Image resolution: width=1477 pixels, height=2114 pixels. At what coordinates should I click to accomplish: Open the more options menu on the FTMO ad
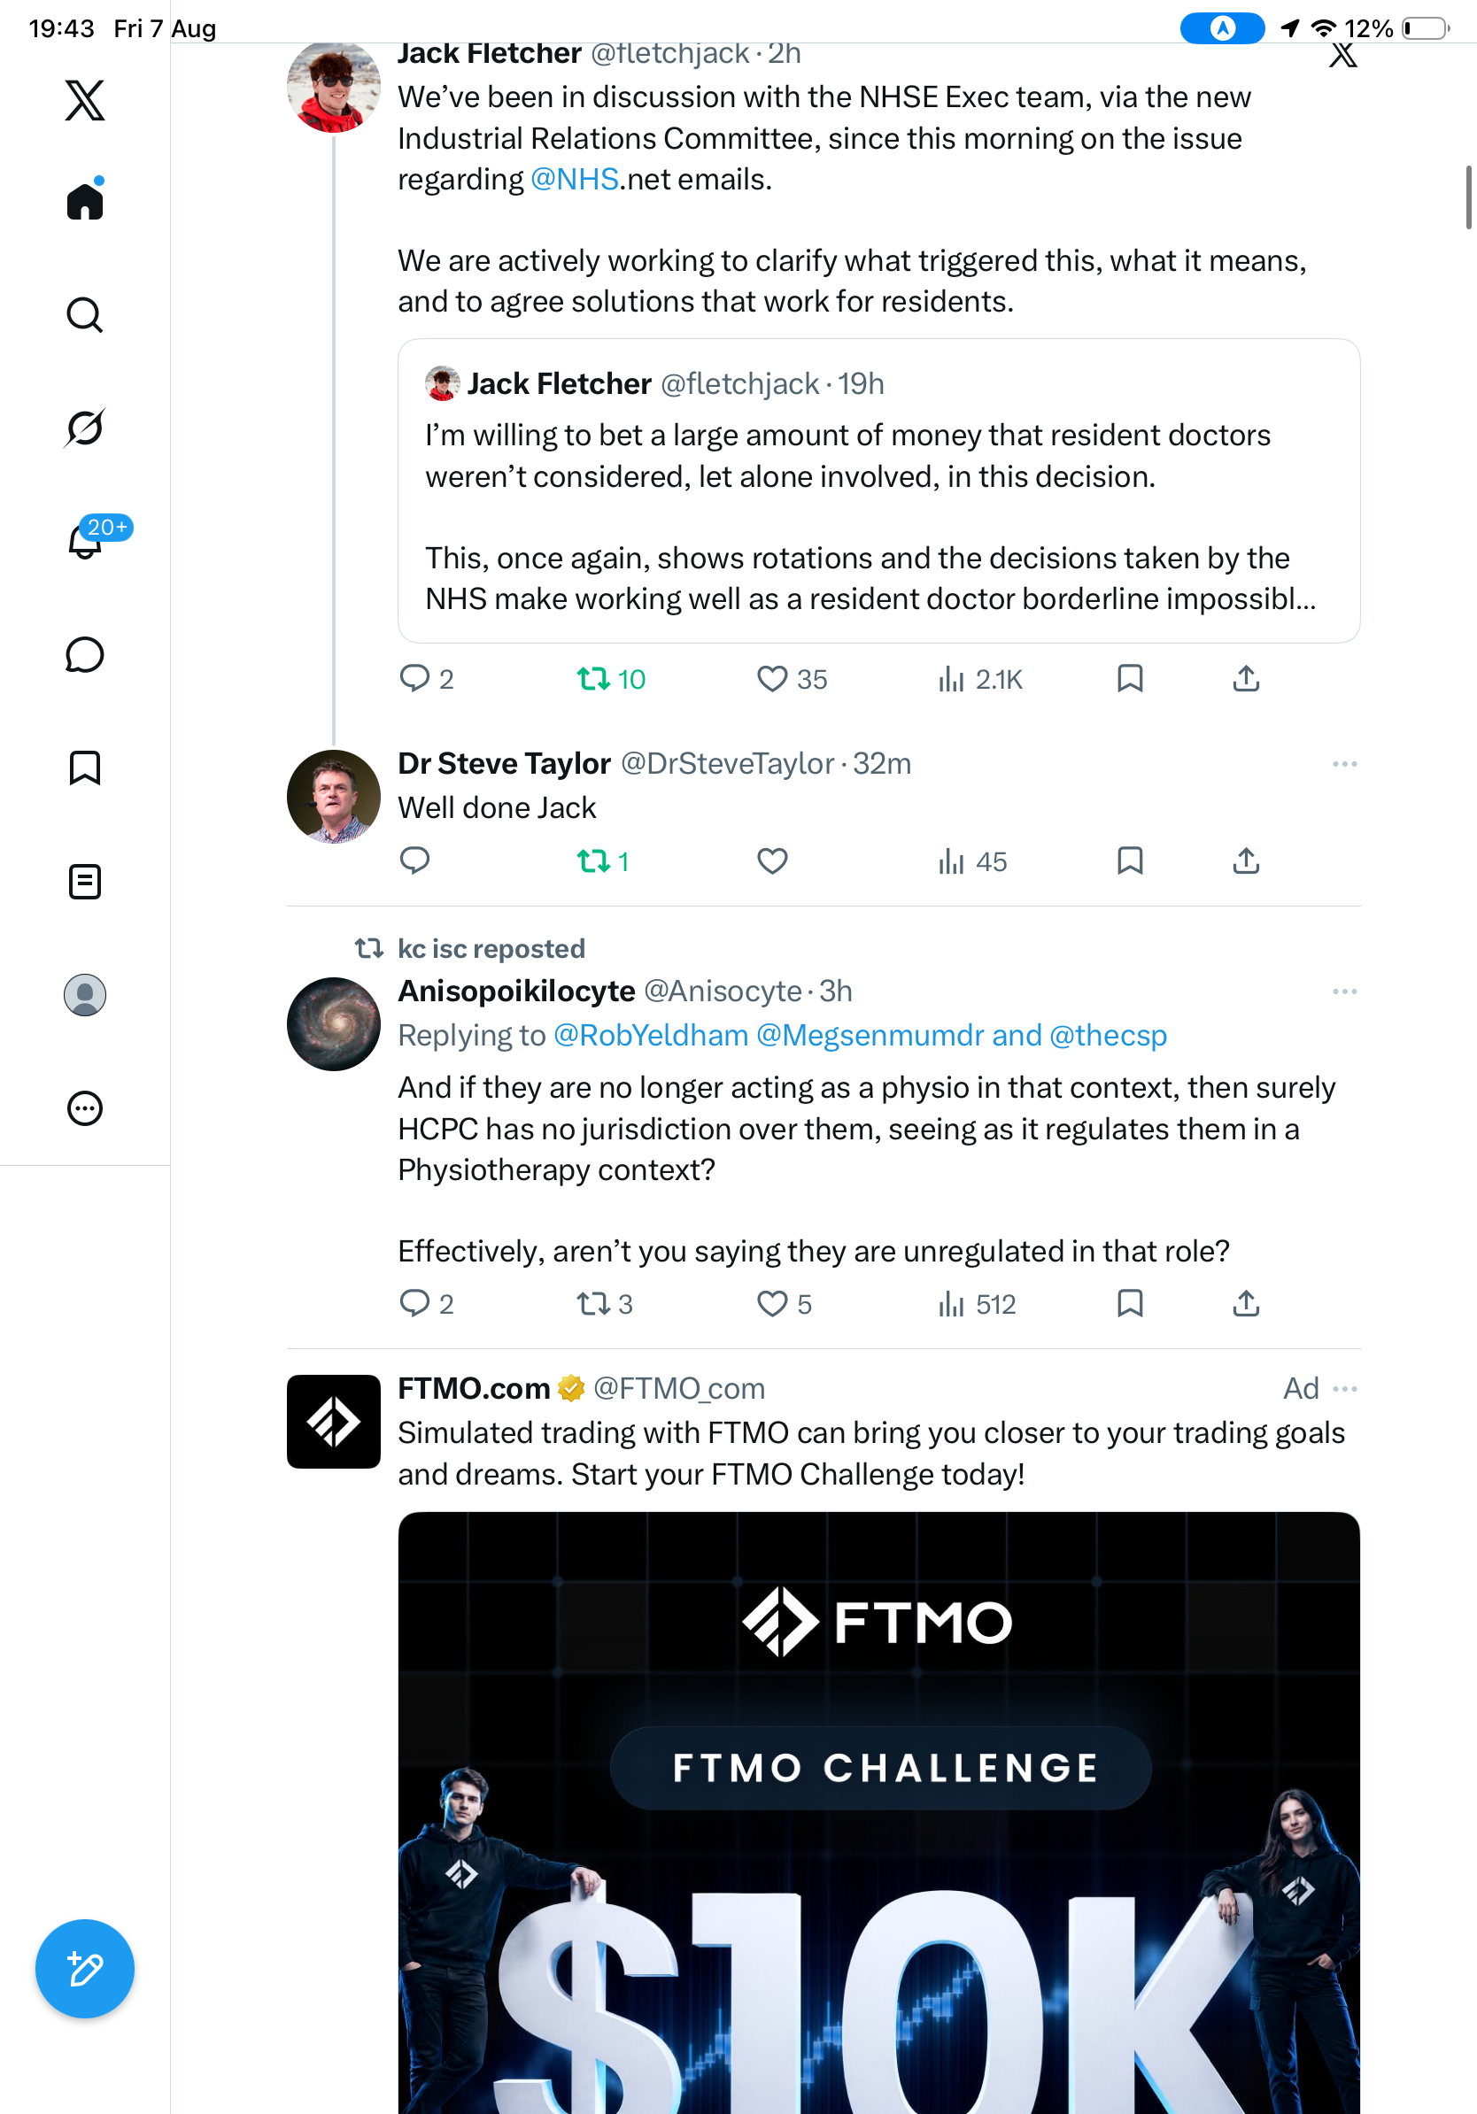[x=1344, y=1388]
